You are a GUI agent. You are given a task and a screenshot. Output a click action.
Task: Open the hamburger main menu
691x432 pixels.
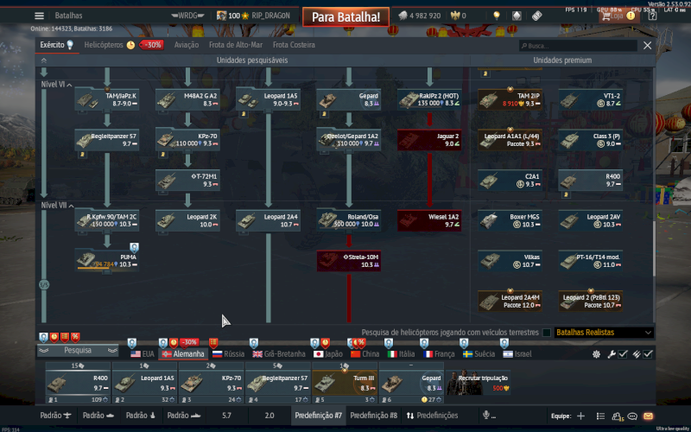pyautogui.click(x=39, y=16)
